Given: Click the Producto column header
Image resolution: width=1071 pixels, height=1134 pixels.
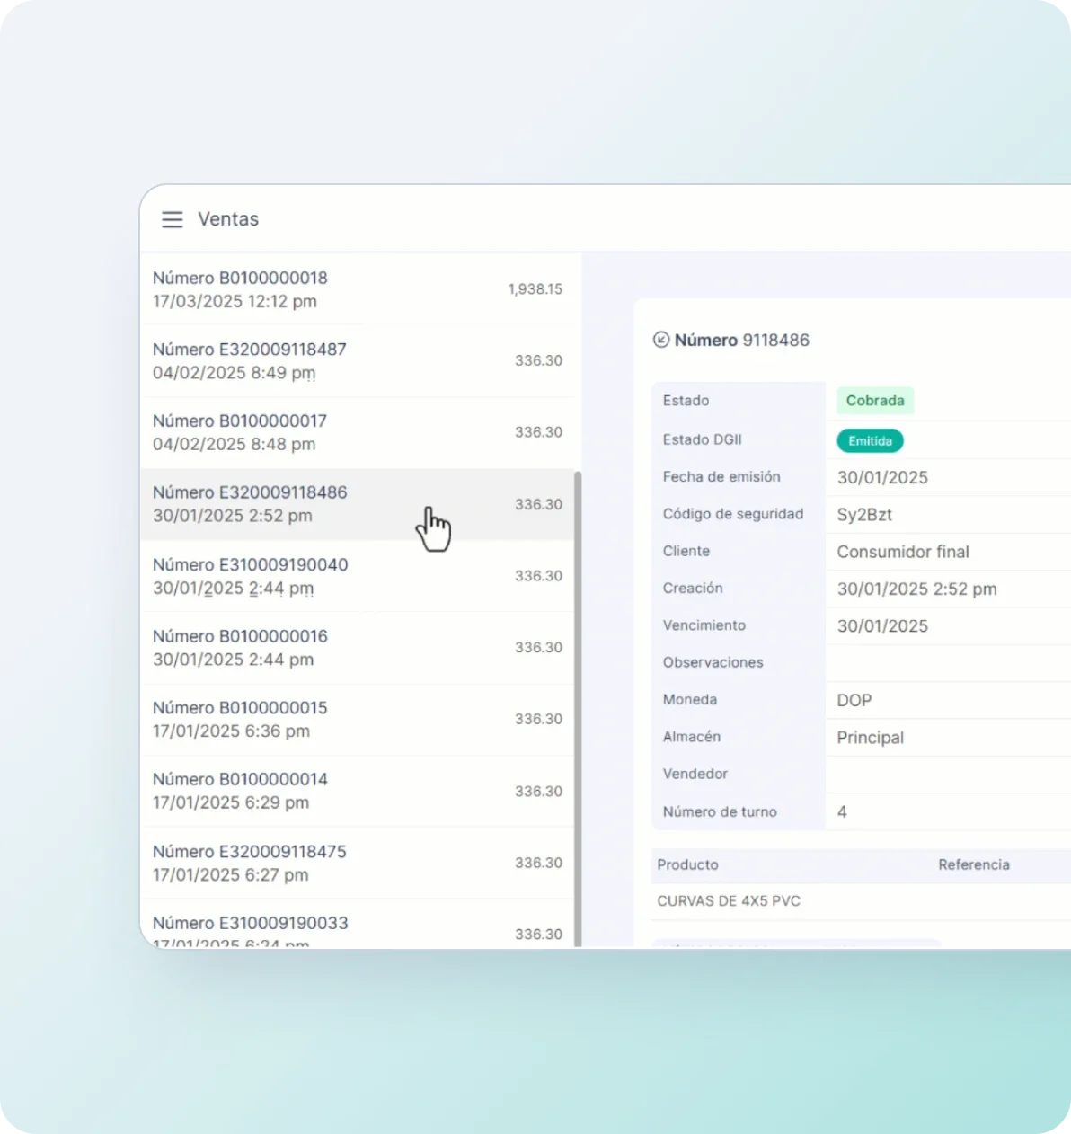Looking at the screenshot, I should 687,864.
